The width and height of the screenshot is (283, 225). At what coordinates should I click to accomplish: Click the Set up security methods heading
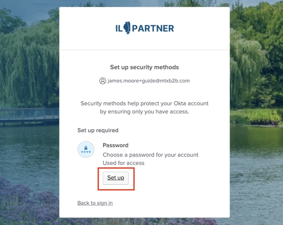coord(144,67)
